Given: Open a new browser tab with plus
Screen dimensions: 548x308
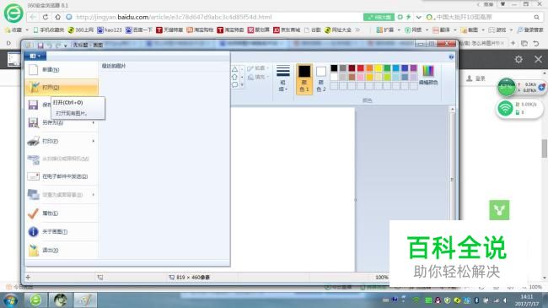Looking at the screenshot, I should tap(513, 43).
